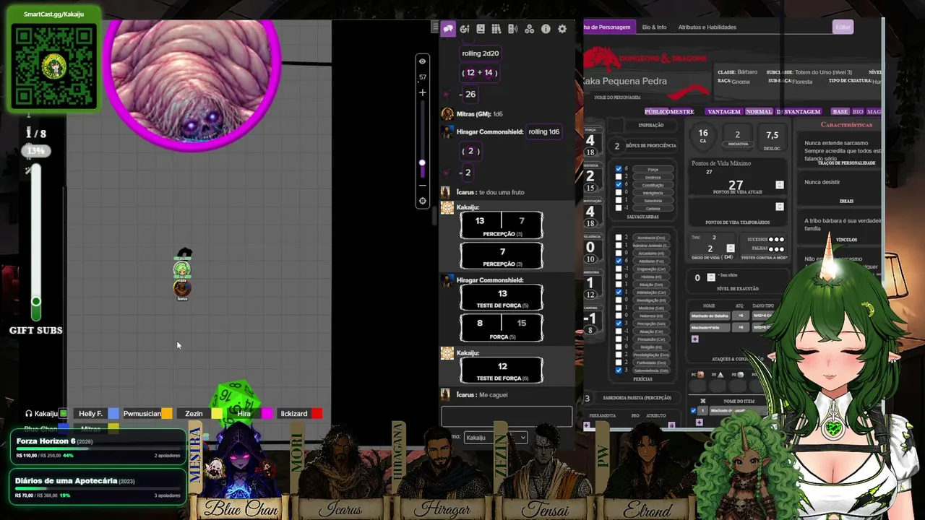Click Kakaiju's 'Teste de Força' roll result 12
This screenshot has width=925, height=520.
[x=502, y=370]
